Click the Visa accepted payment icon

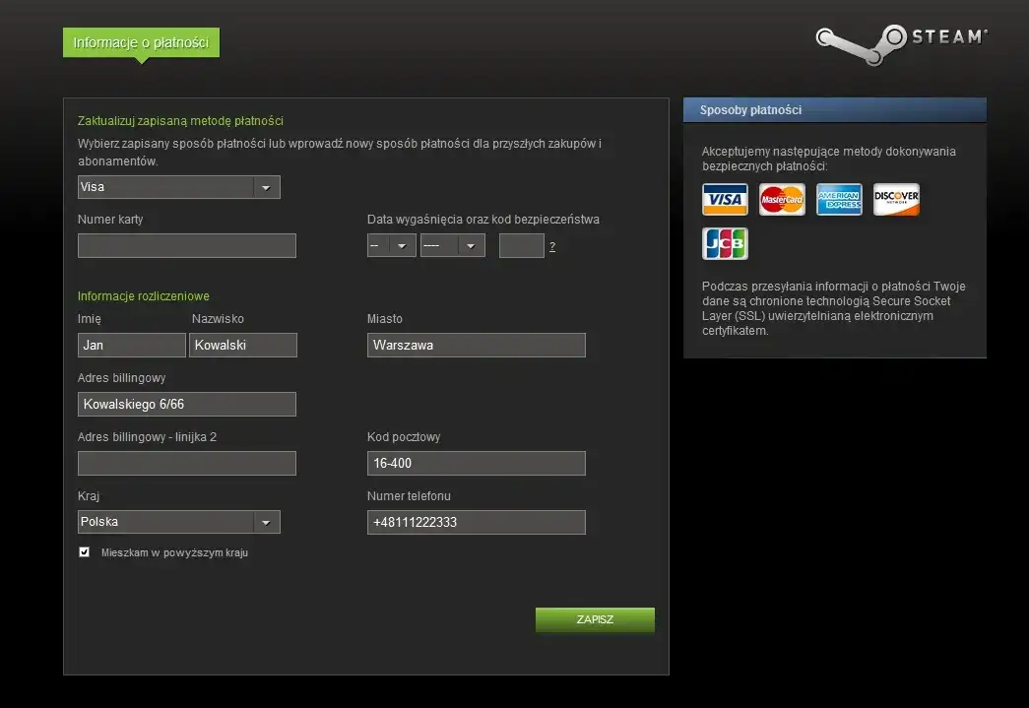point(725,199)
